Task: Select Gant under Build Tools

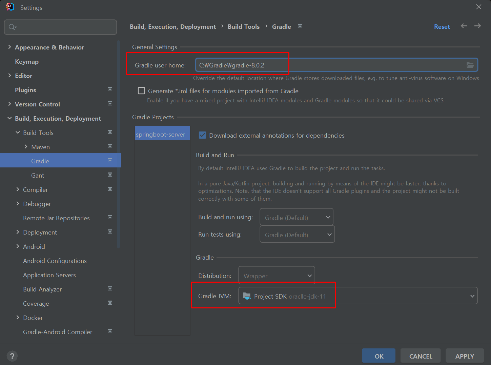Action: click(x=38, y=175)
